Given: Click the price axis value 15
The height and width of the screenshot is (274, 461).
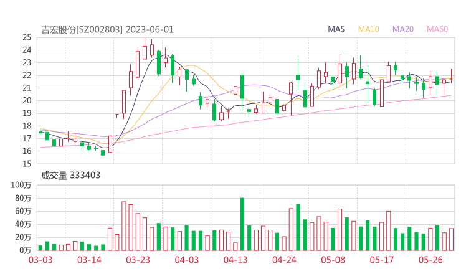Looking at the screenshot, I should click(x=27, y=164).
